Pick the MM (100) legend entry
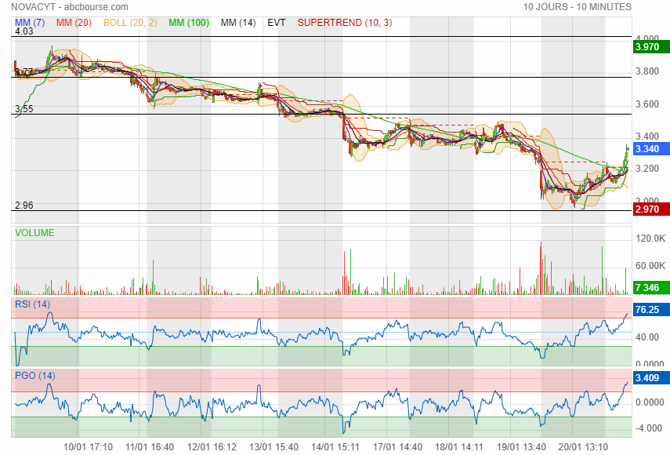 point(189,23)
